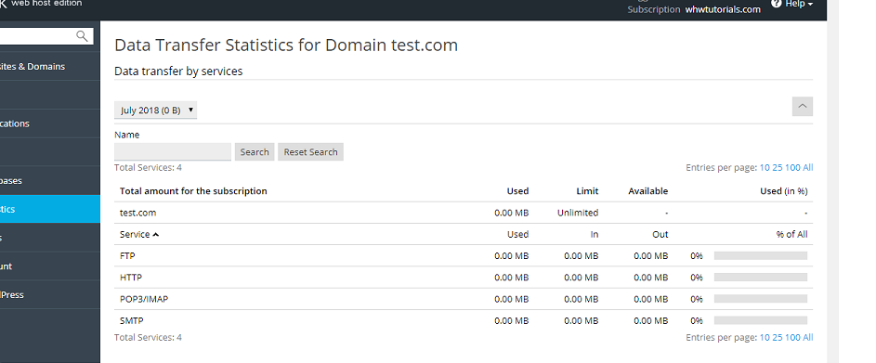Click the Help question mark icon
The height and width of the screenshot is (363, 876).
[776, 4]
